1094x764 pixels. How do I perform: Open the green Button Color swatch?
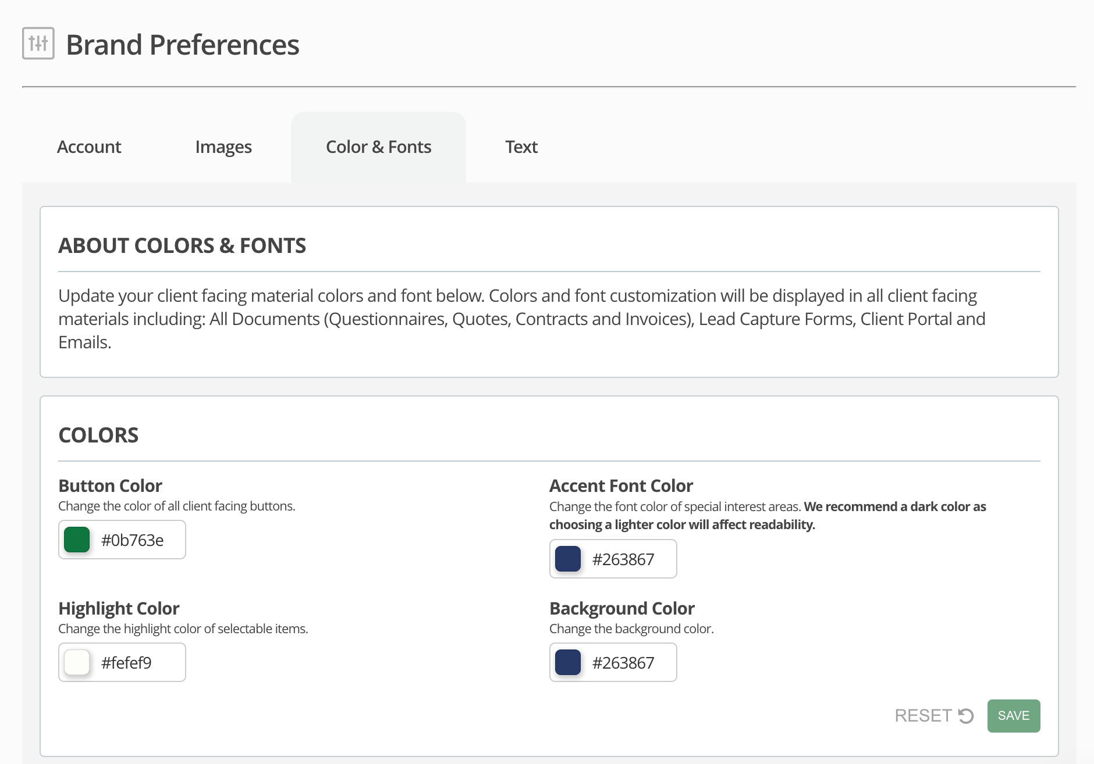pyautogui.click(x=77, y=540)
